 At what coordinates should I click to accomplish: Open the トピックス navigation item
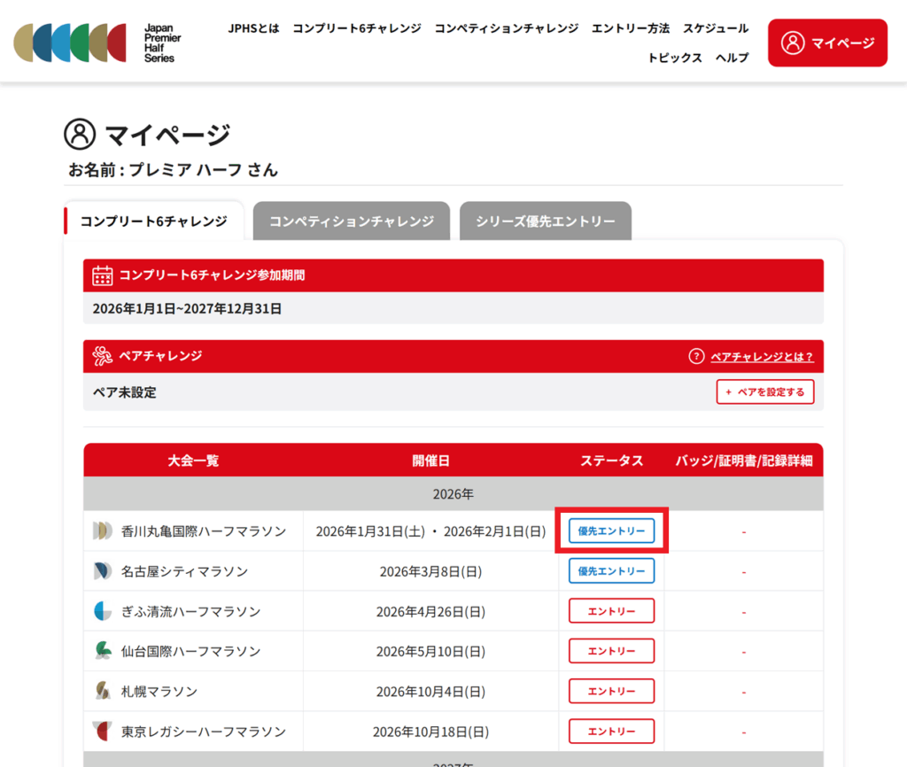(674, 58)
